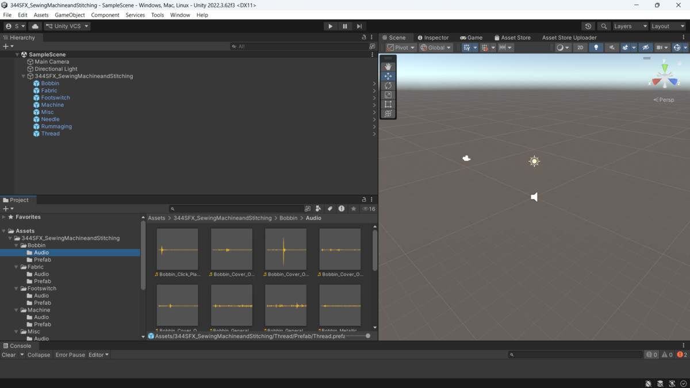Switch to the Game tab
This screenshot has width=690, height=388.
(x=471, y=37)
